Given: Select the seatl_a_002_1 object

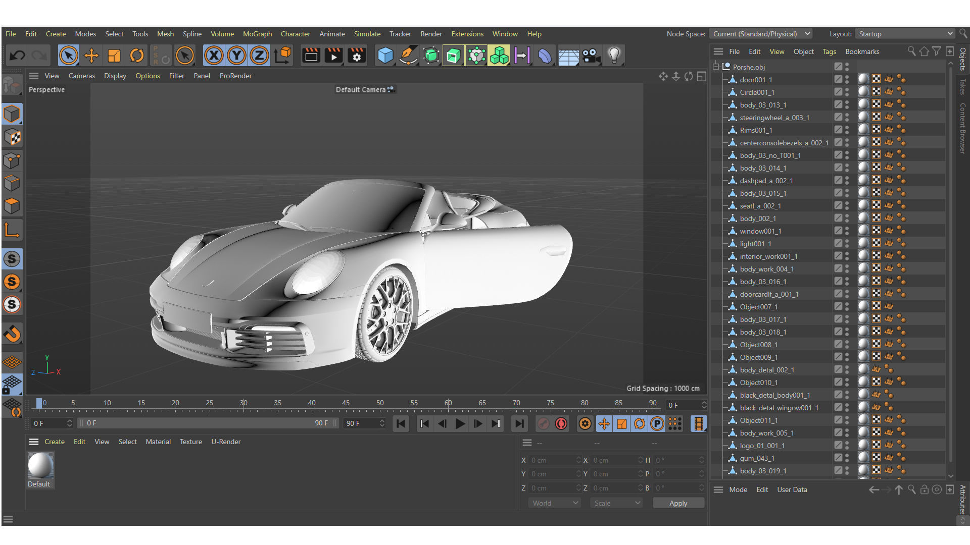Looking at the screenshot, I should (x=760, y=206).
